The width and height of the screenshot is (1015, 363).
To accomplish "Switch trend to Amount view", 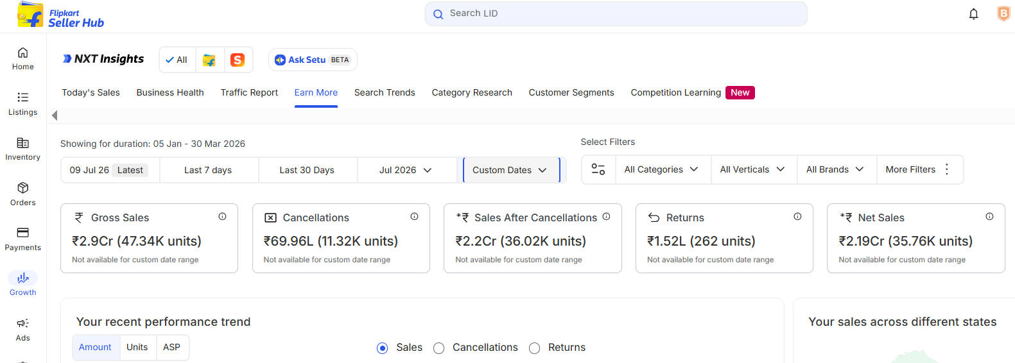I will [x=95, y=347].
